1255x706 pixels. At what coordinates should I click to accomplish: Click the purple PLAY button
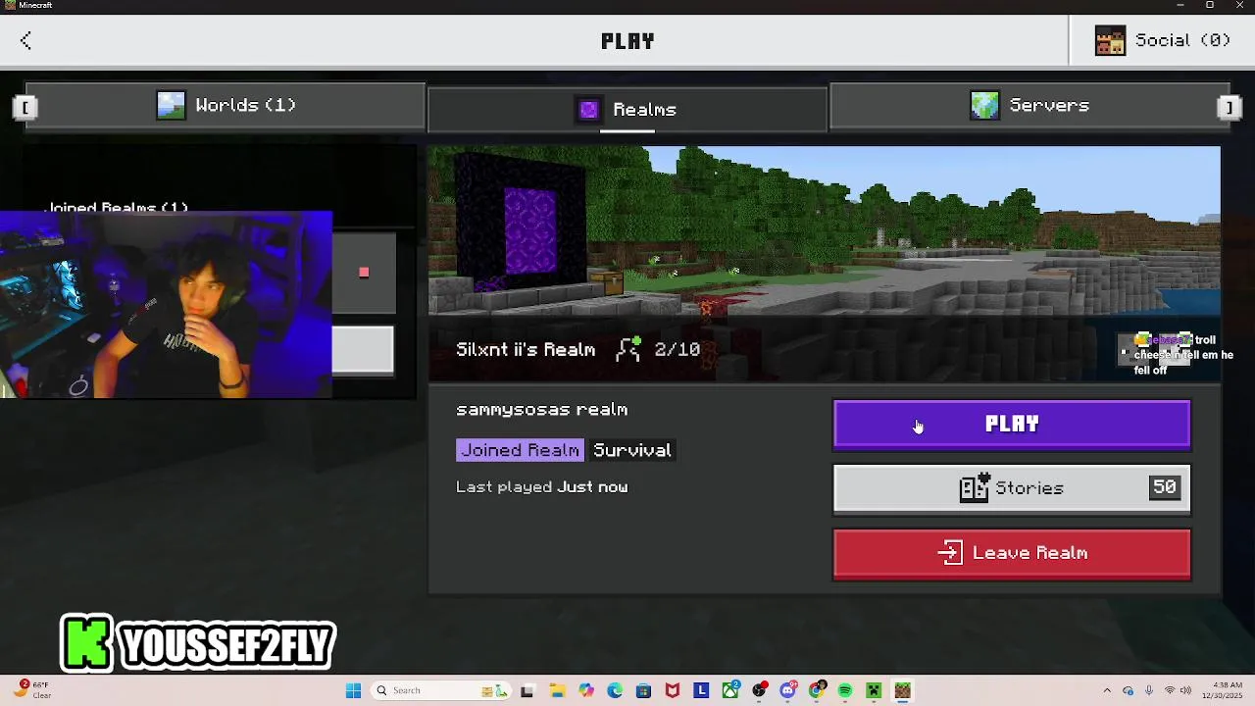coord(1012,424)
